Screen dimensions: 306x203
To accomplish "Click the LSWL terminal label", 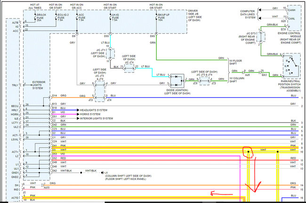I will pyautogui.click(x=15, y=140).
